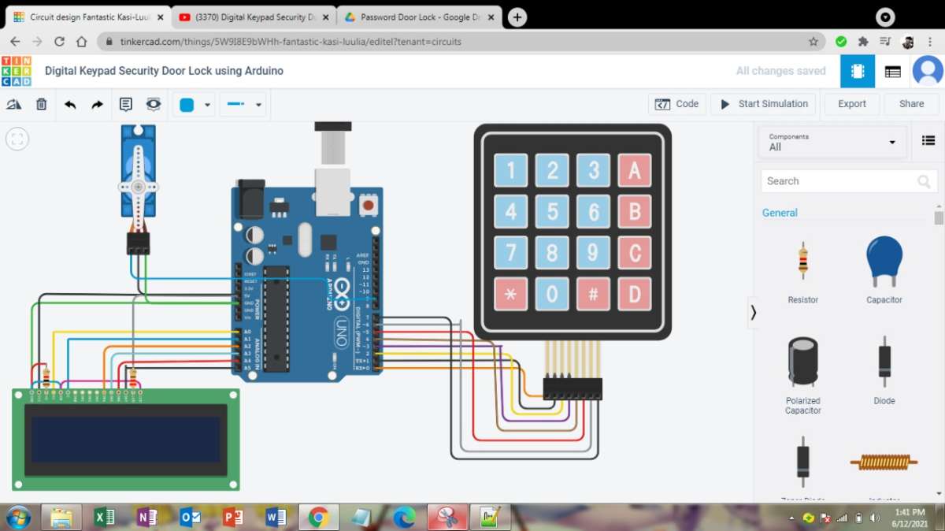Viewport: 945px width, 531px height.
Task: Open Excel from taskbar
Action: (104, 518)
